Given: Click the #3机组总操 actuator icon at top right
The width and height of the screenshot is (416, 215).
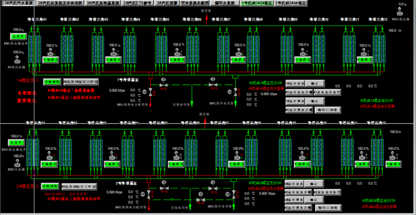Looking at the screenshot, I should click(x=399, y=13).
